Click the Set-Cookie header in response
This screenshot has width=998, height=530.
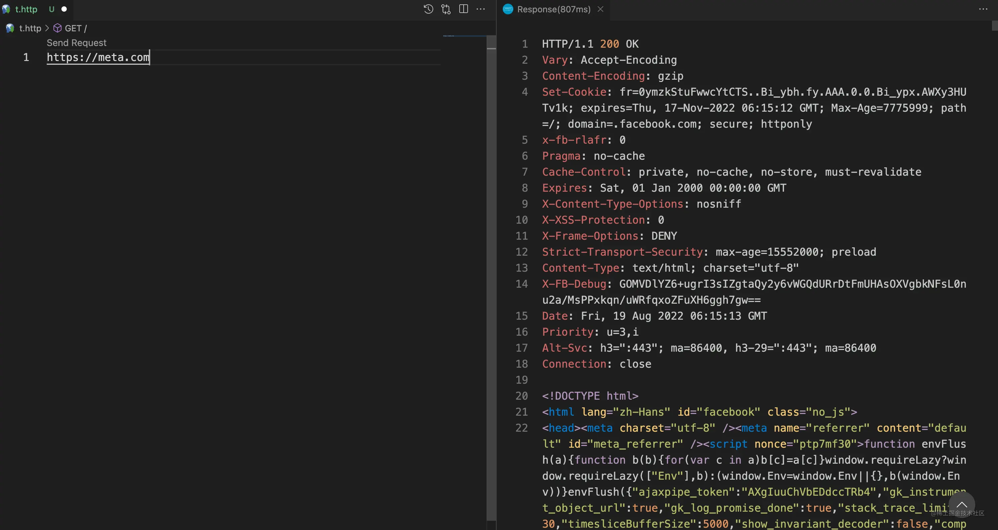point(574,92)
